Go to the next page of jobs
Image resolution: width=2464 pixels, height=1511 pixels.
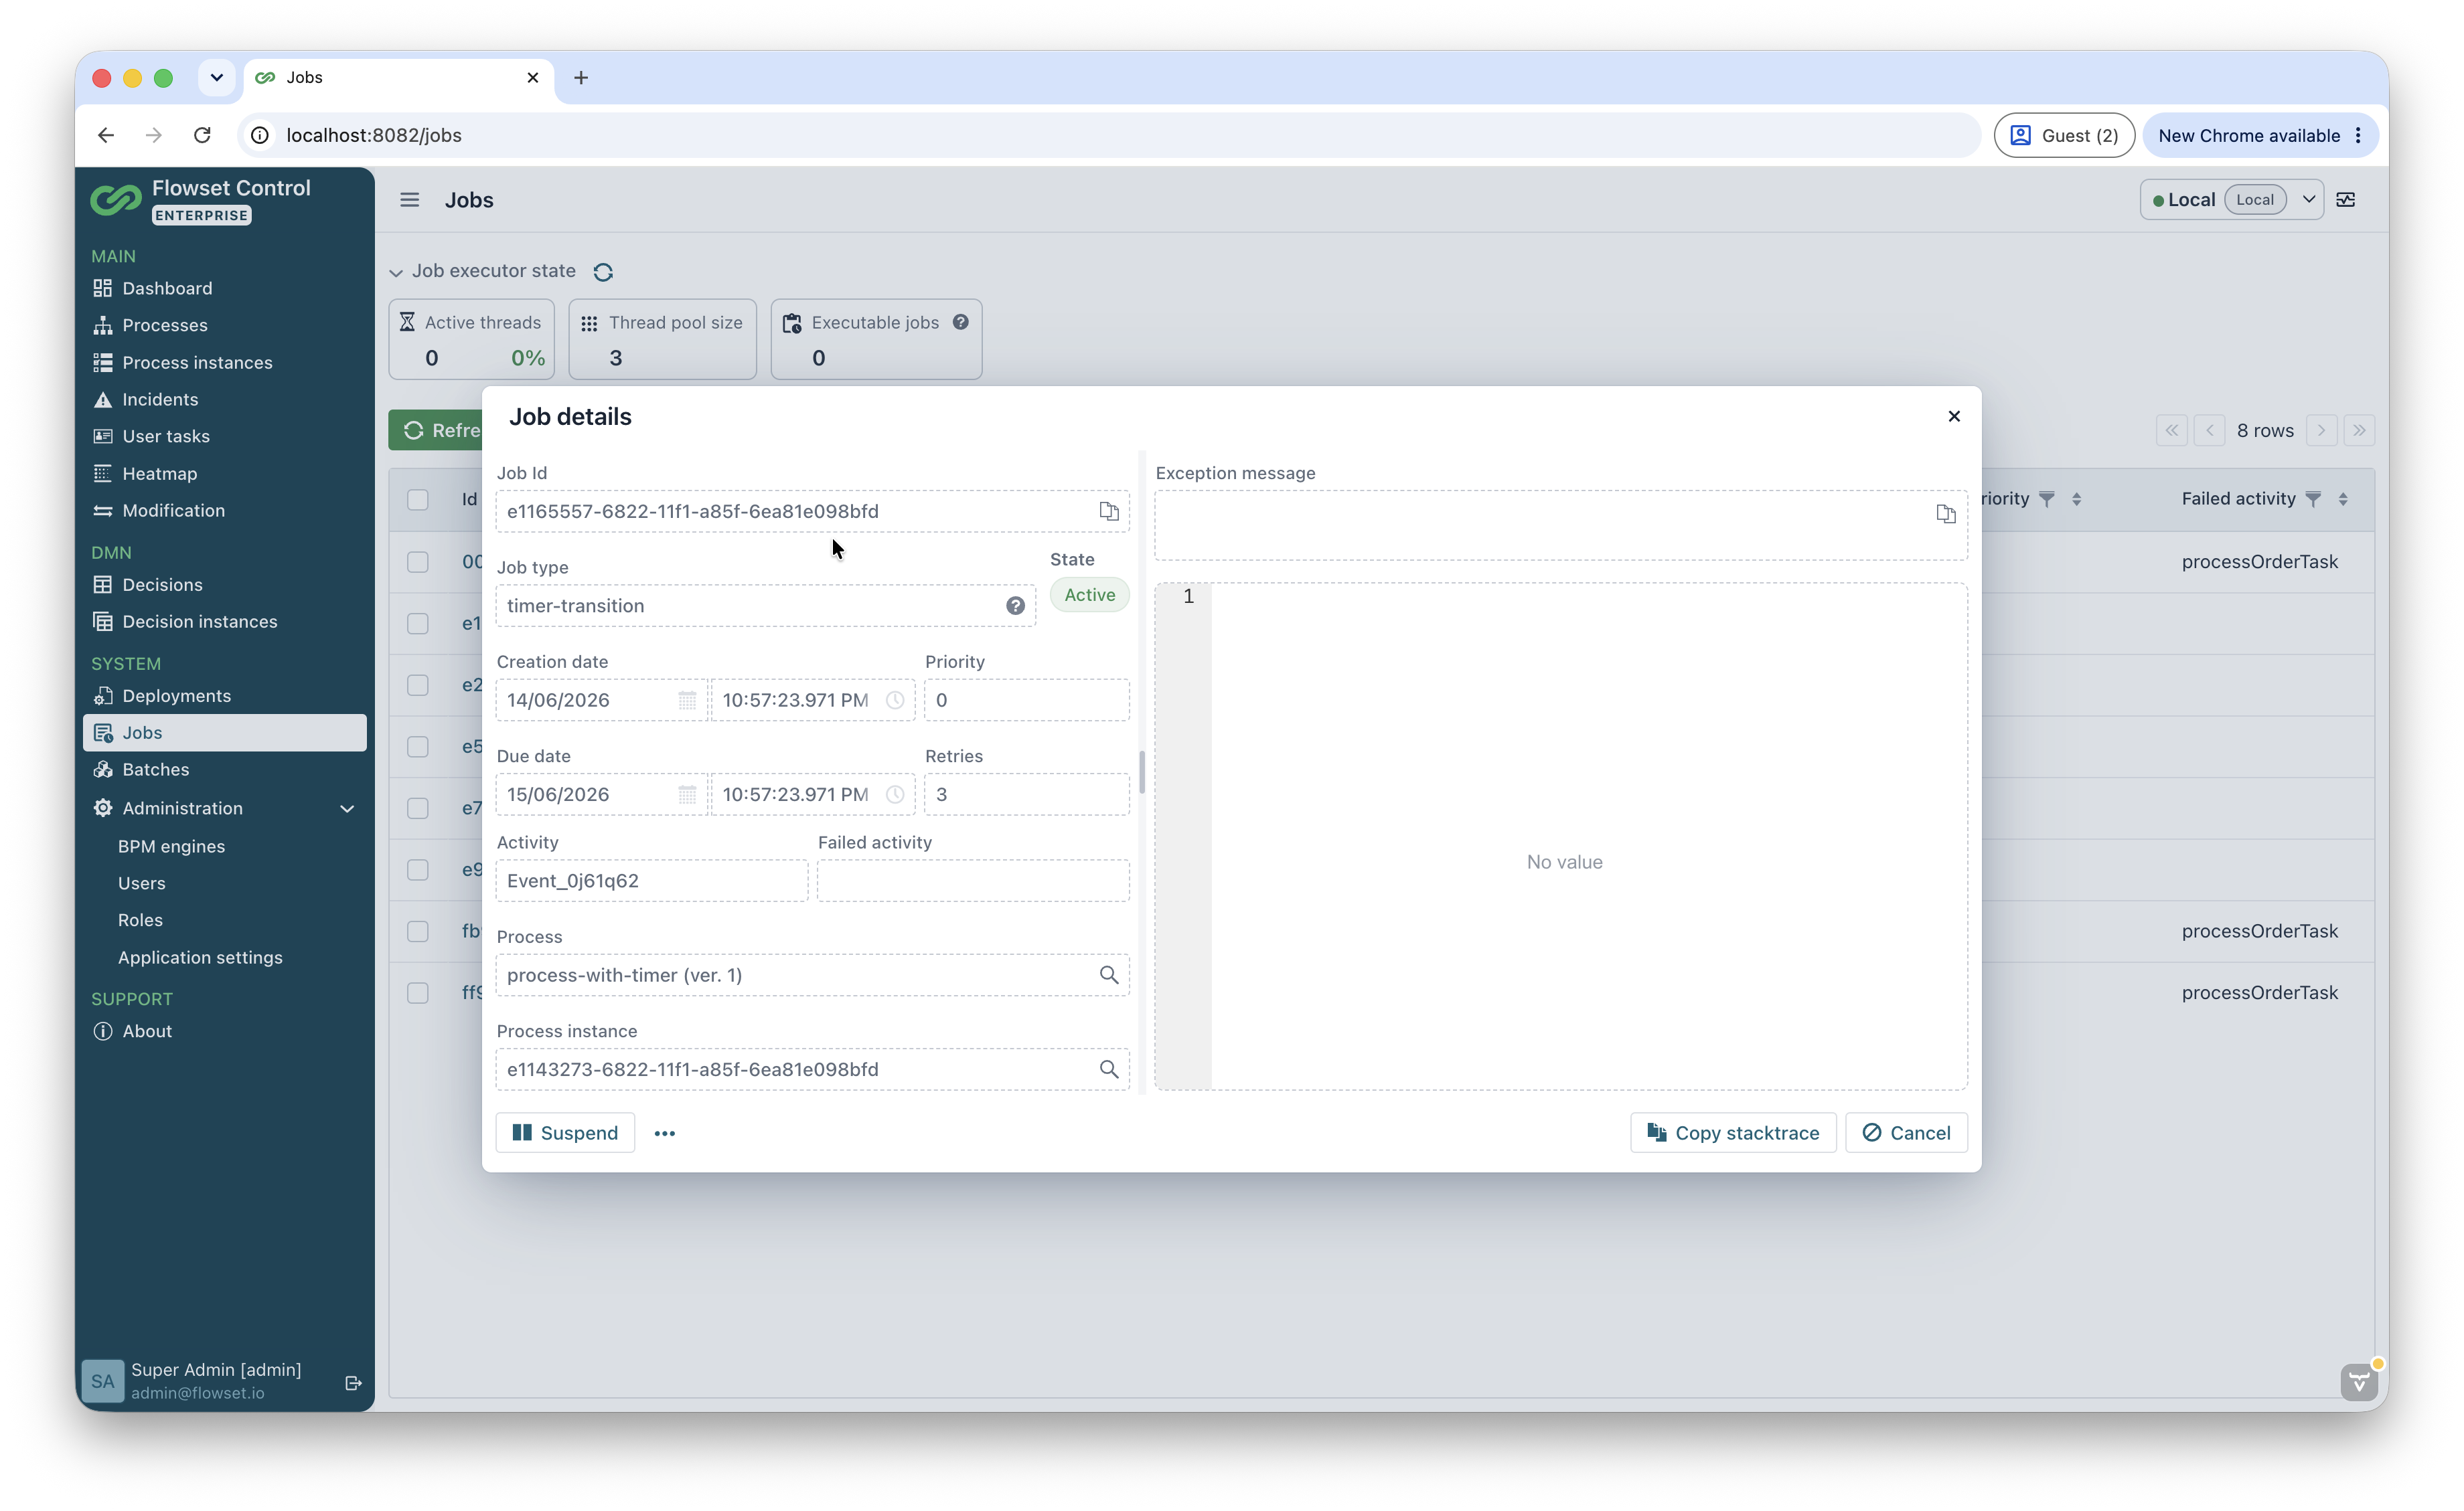click(2321, 431)
